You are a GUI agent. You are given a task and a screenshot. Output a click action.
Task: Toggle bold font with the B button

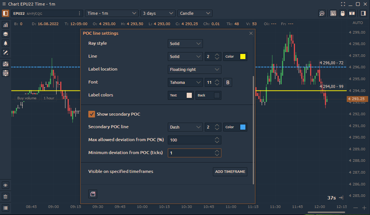click(x=228, y=82)
